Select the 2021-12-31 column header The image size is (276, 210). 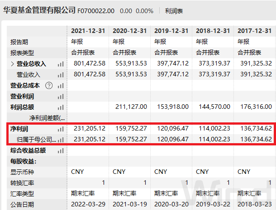coord(88,31)
